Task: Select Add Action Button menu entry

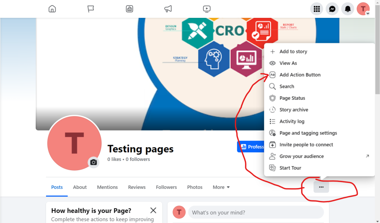Action: click(320, 75)
